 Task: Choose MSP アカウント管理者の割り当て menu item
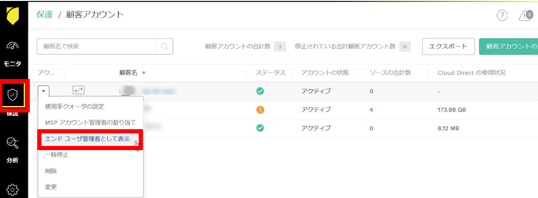90,123
